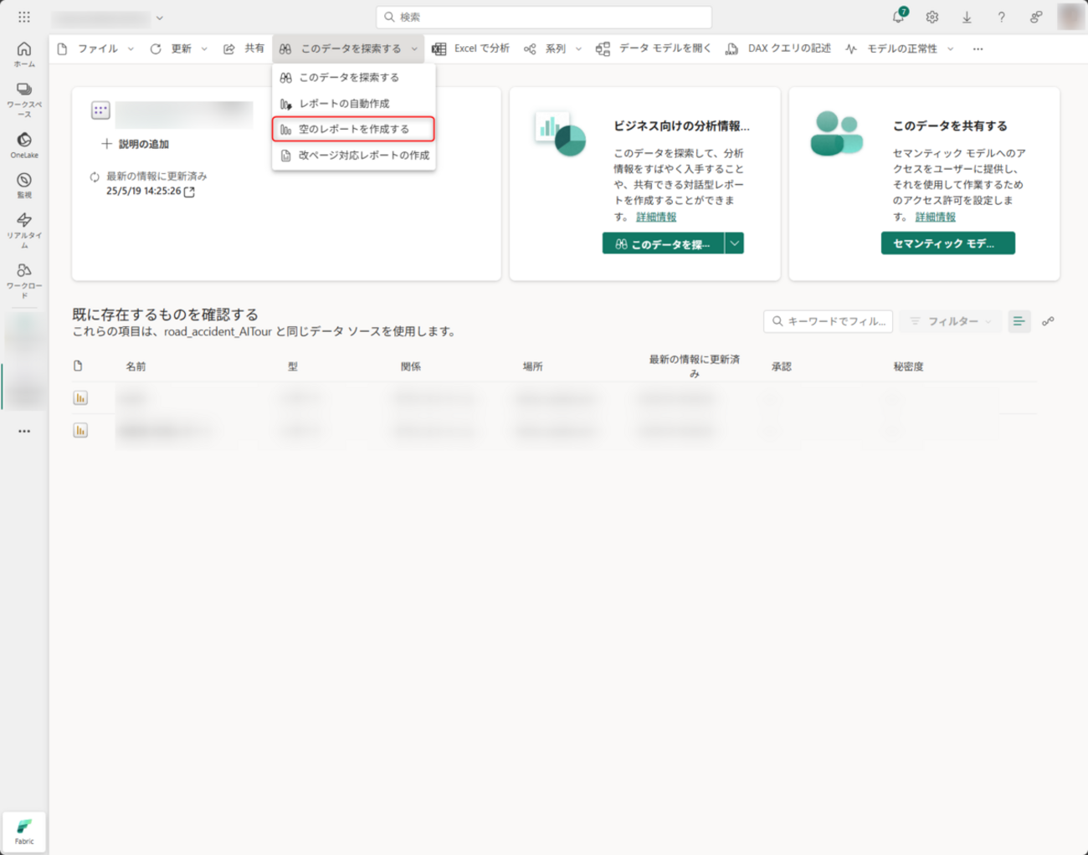
Task: Click the キーワードでフィル... filter input field
Action: coord(829,321)
